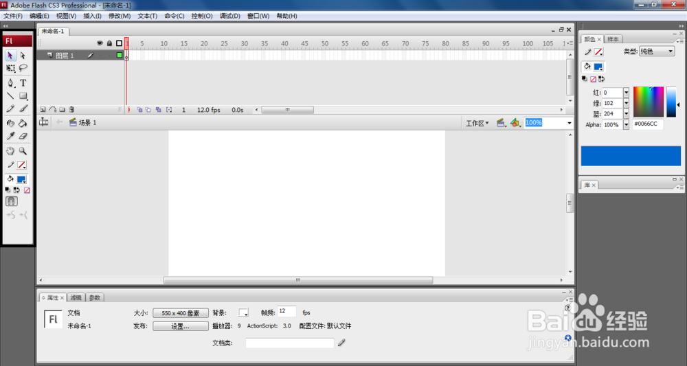
Task: Select the Lasso tool
Action: pyautogui.click(x=23, y=68)
